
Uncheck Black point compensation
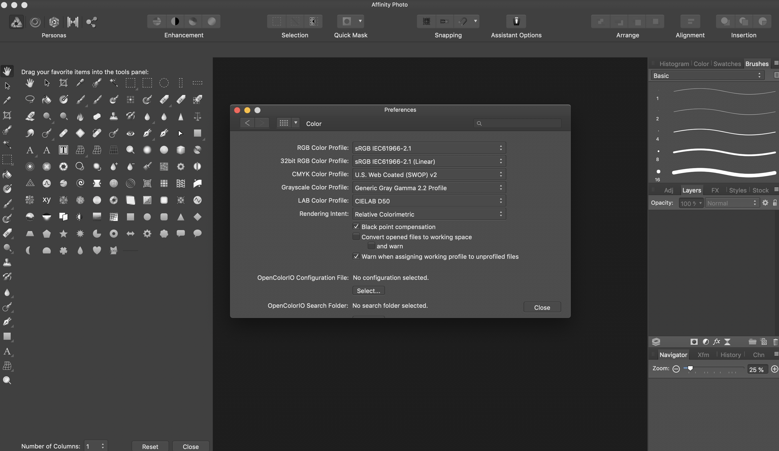tap(356, 227)
